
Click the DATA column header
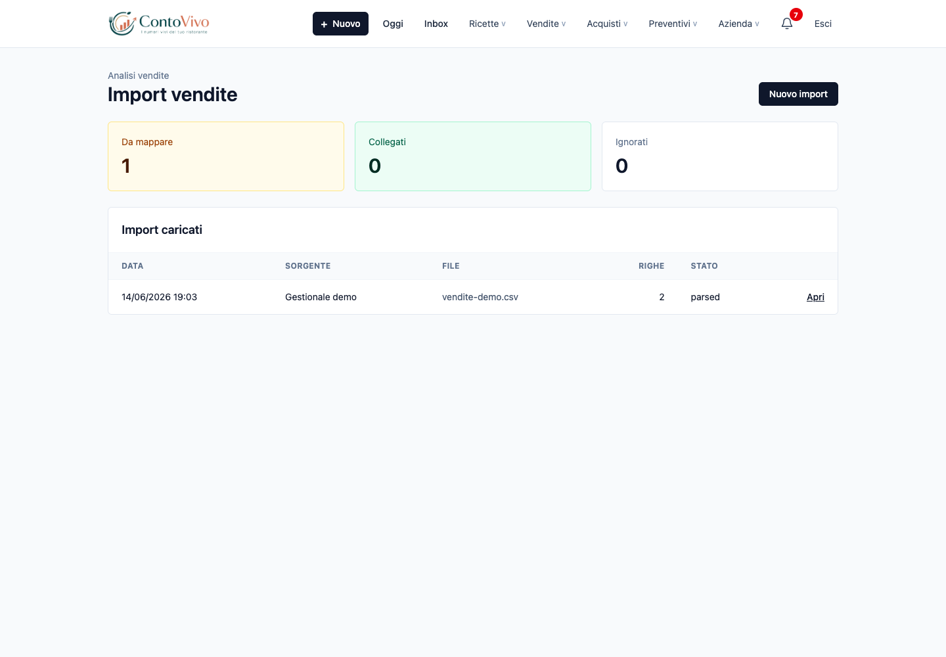pos(132,266)
